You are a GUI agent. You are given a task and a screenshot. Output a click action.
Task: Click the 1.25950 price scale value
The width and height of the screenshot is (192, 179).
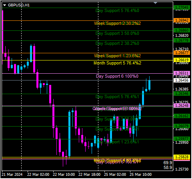[x=182, y=143]
